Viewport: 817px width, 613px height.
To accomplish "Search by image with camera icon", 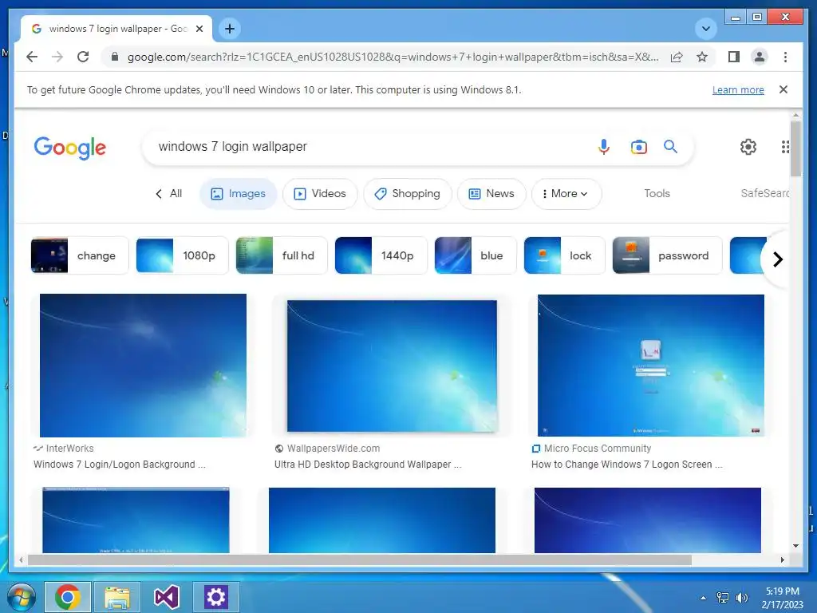I will 639,147.
